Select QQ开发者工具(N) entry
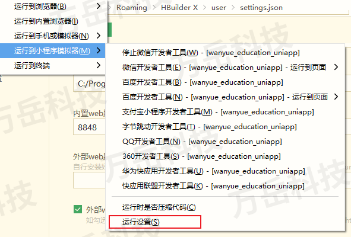The width and height of the screenshot is (351, 237). click(225, 142)
